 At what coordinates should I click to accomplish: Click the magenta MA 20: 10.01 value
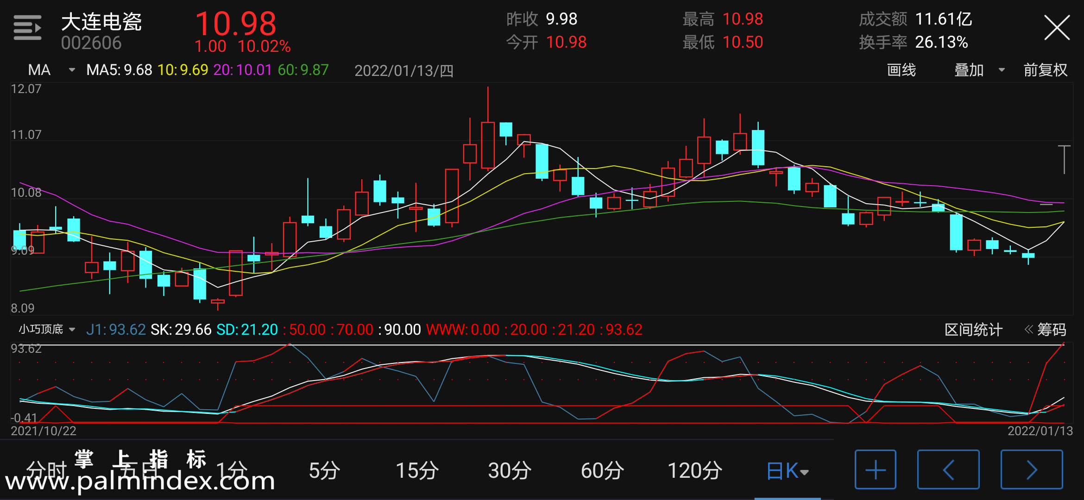[242, 70]
